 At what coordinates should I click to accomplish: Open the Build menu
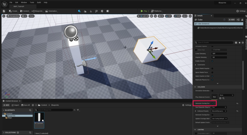(39, 3)
